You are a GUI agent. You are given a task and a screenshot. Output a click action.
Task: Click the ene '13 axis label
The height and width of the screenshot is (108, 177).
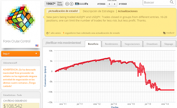[x=131, y=104]
